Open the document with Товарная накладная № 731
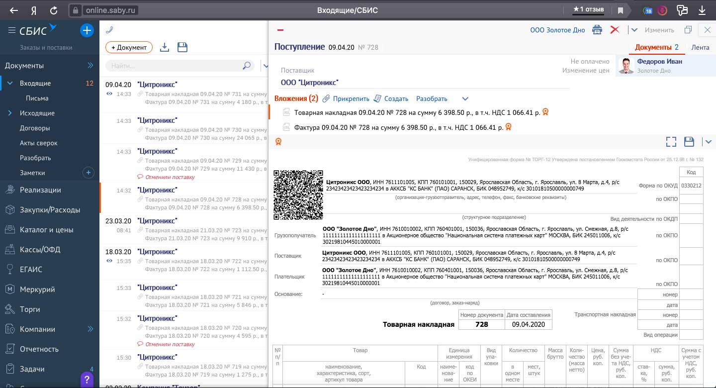This screenshot has width=716, height=388. click(183, 94)
